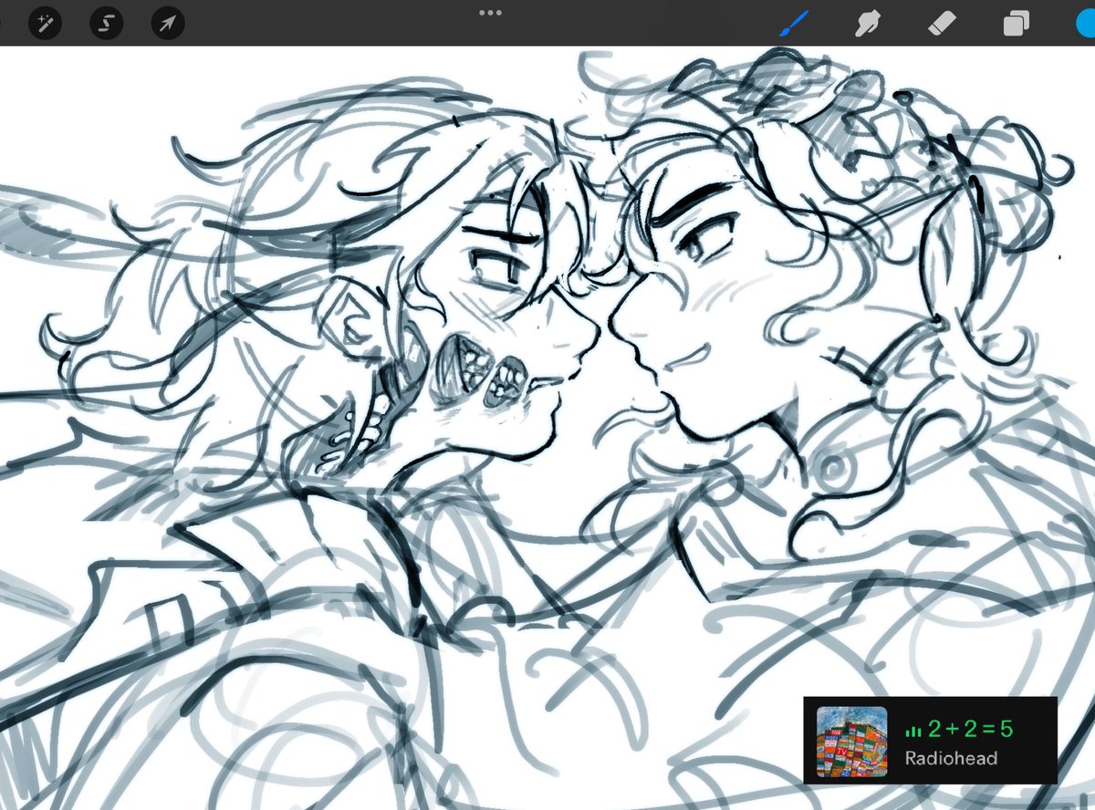This screenshot has height=810, width=1095.
Task: Pick the Eraser tool
Action: tap(941, 24)
